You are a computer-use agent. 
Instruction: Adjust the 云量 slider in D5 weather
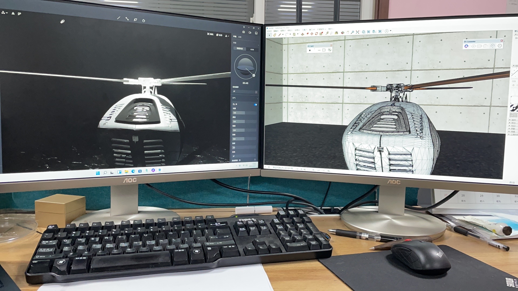tap(245, 113)
